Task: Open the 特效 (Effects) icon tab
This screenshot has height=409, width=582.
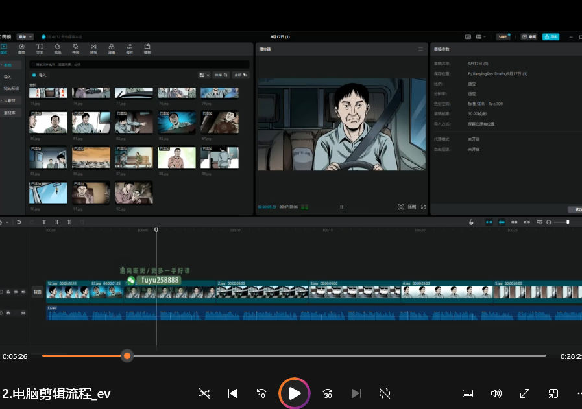Action: 75,49
